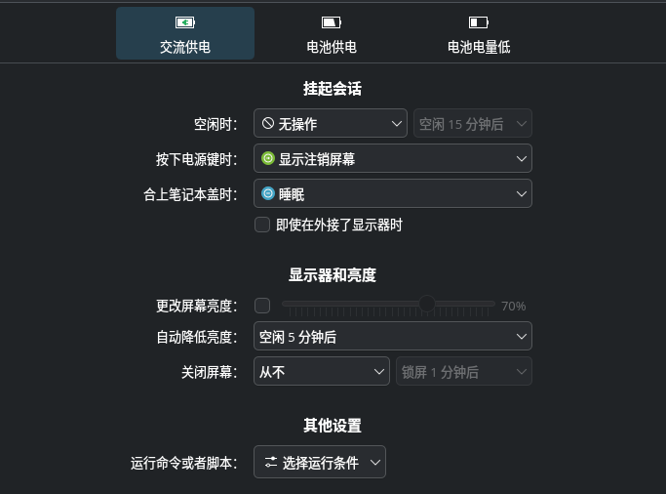Viewport: 666px width, 494px height.
Task: Click the 选择运行条件 button
Action: (320, 463)
